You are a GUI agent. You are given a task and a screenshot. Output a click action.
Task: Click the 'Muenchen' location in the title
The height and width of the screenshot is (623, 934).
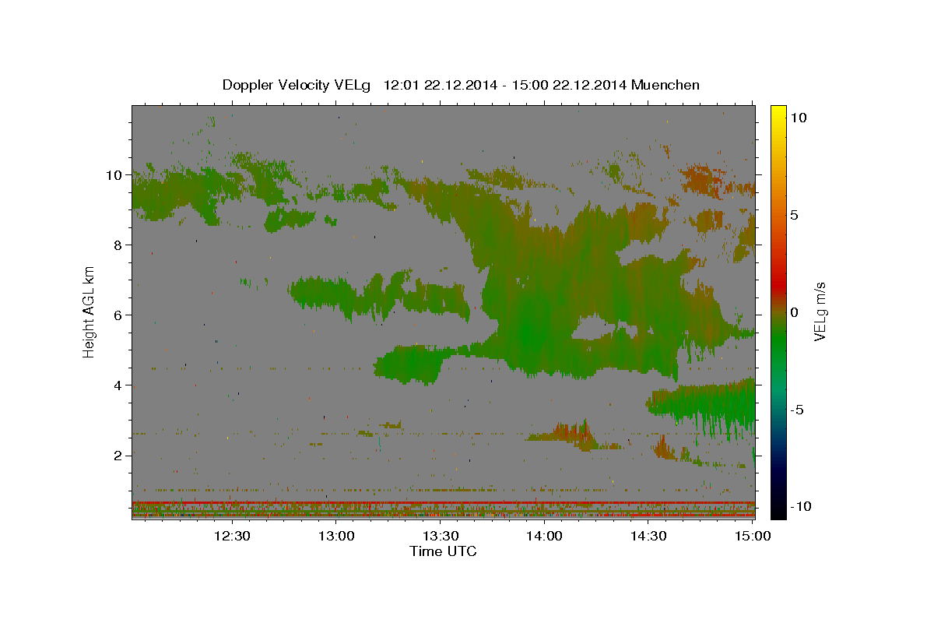pyautogui.click(x=666, y=85)
